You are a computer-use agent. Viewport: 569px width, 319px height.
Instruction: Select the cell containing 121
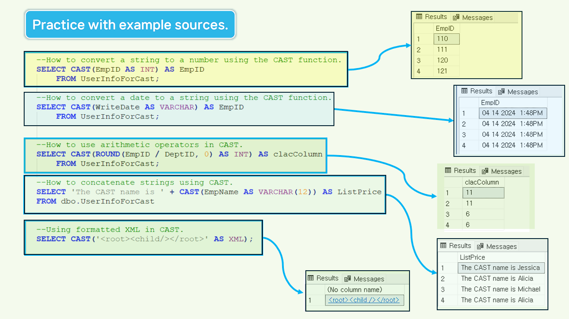click(x=446, y=71)
